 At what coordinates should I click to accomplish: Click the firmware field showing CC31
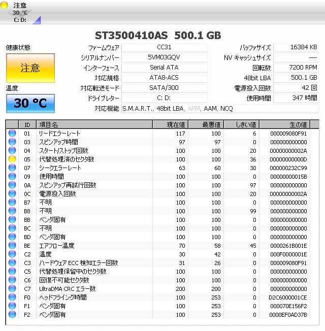tap(165, 48)
